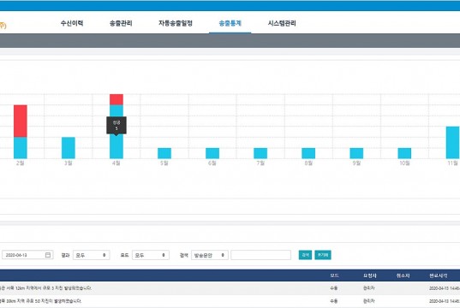460x308 pixels.
Task: Click the 11월 blue bar
Action: pyautogui.click(x=452, y=143)
